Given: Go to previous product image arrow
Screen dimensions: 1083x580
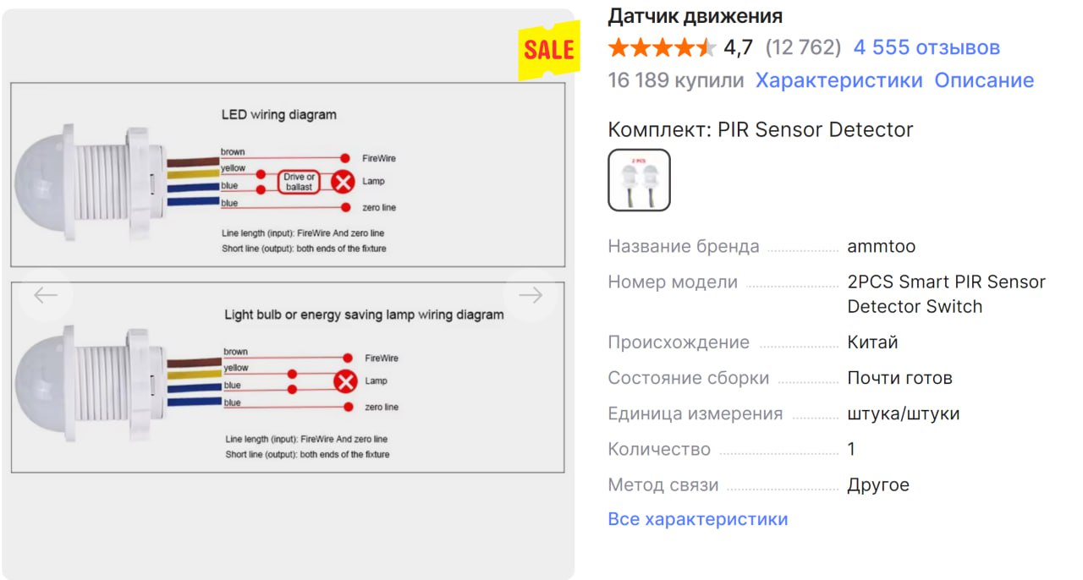Looking at the screenshot, I should pyautogui.click(x=46, y=295).
